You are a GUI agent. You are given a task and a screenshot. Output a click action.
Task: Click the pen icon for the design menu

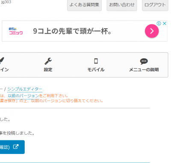click(x=2, y=61)
